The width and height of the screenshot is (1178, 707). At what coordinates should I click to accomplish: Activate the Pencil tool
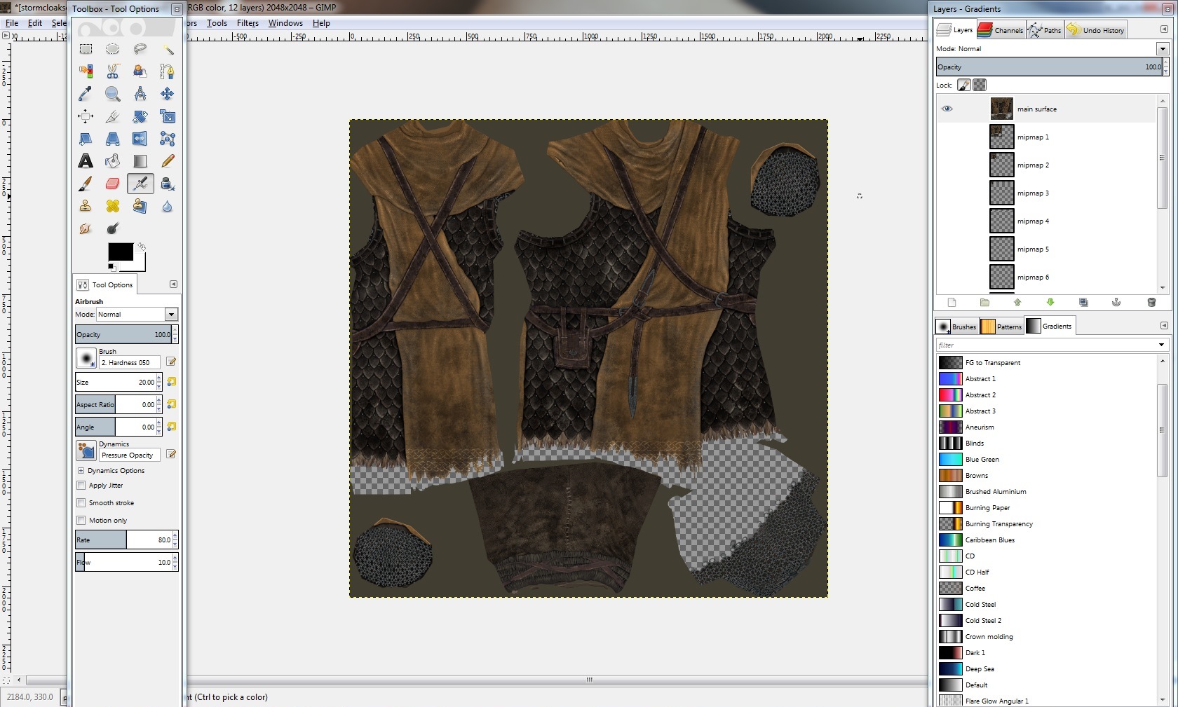tap(168, 161)
